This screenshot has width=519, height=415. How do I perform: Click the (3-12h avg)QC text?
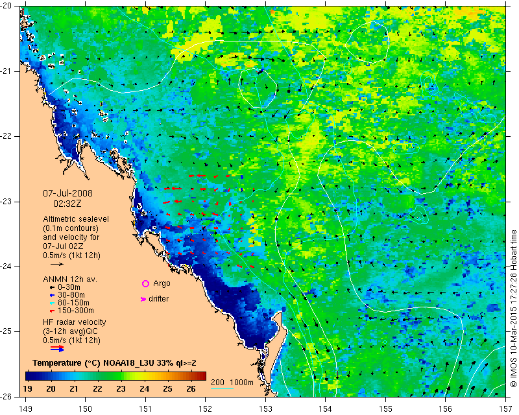71,331
